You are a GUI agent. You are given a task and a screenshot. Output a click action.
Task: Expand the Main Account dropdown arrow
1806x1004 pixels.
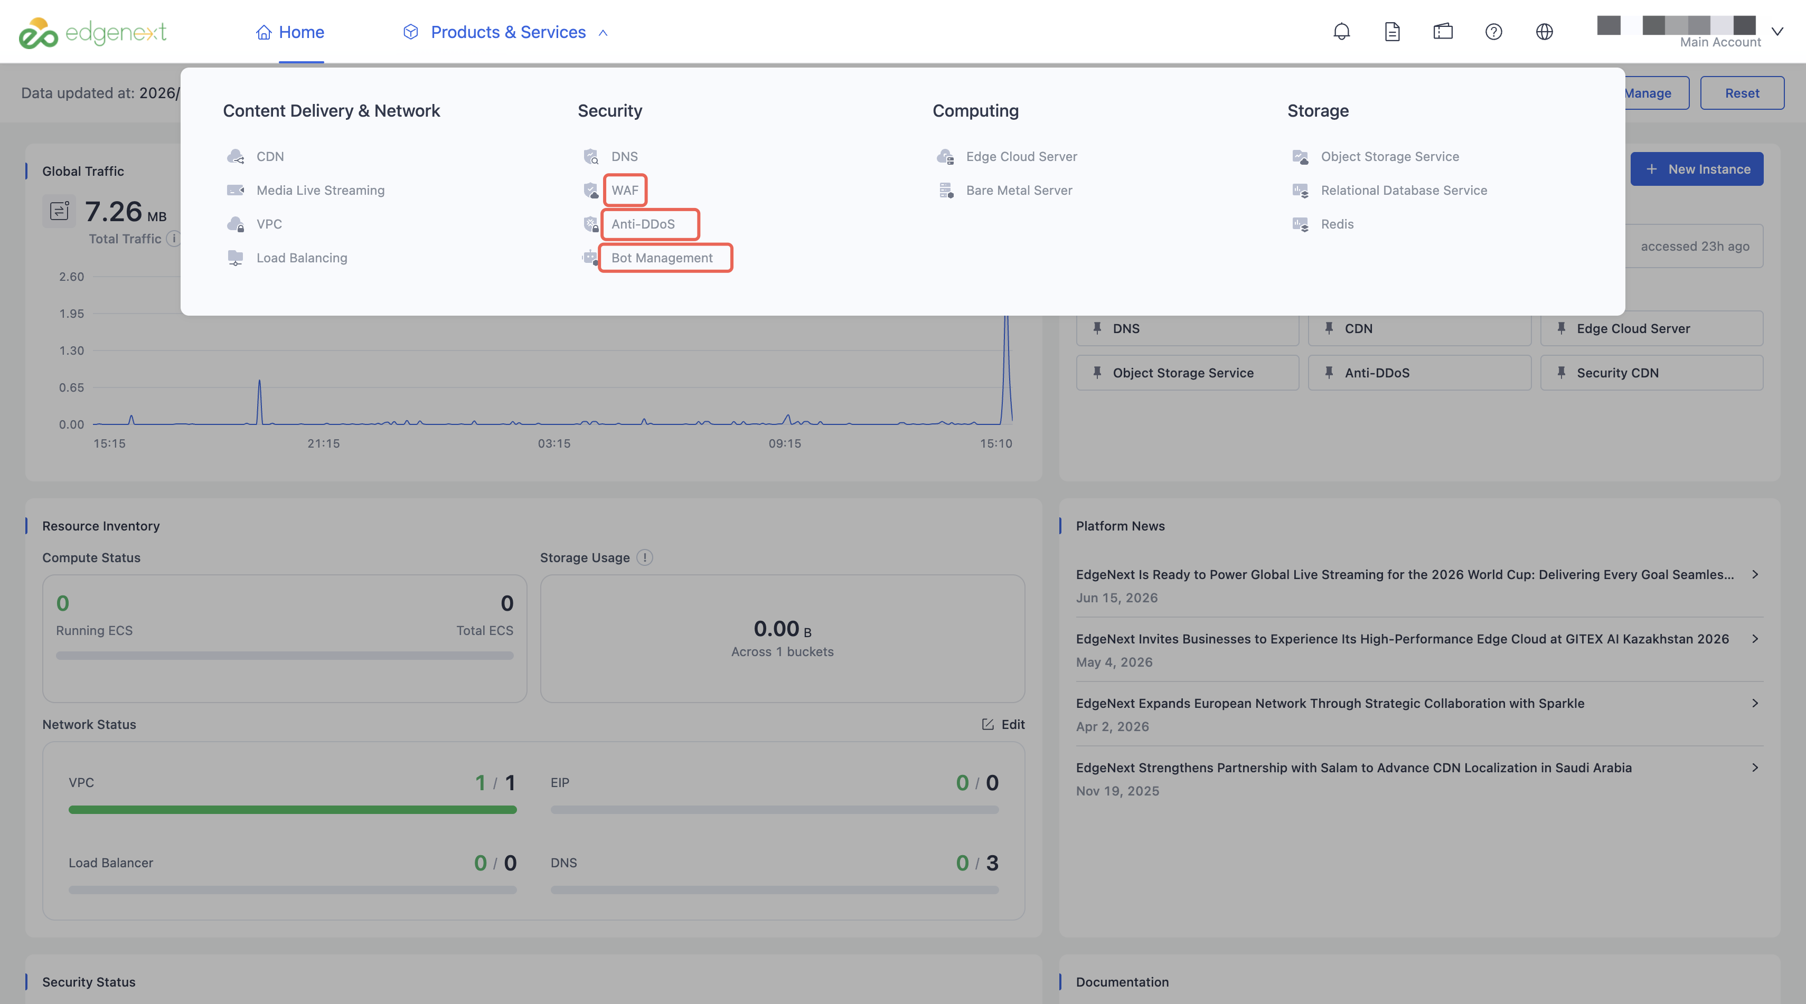(1777, 32)
